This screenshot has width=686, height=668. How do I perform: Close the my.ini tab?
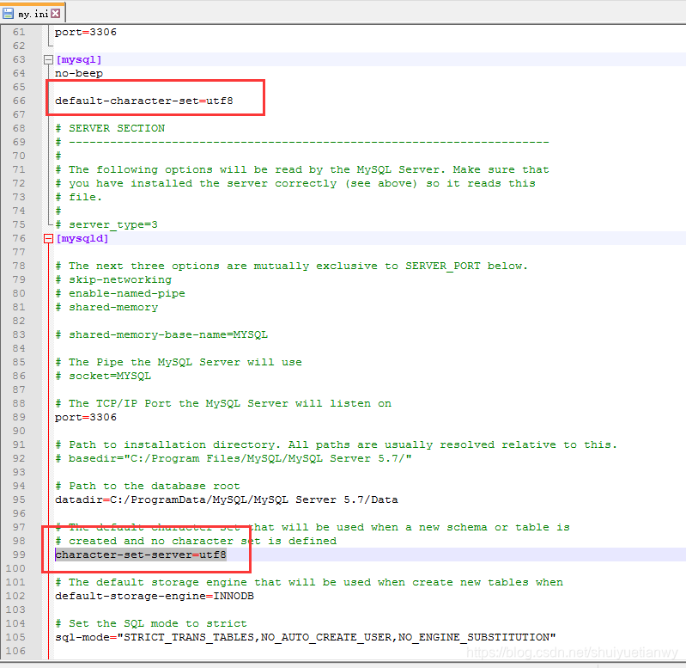[55, 14]
